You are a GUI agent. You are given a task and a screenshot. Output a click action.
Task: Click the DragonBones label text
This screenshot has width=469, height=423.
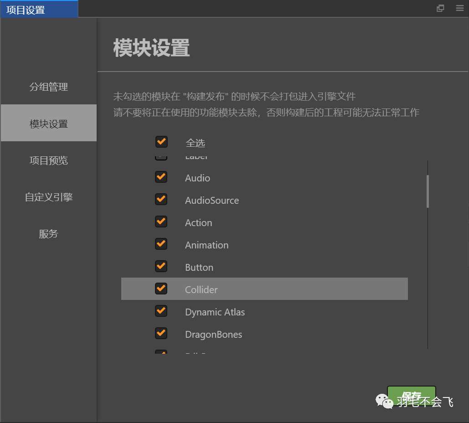[x=214, y=335]
